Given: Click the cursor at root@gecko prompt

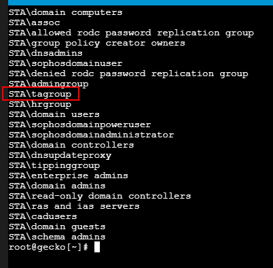Looking at the screenshot, I should [97, 247].
